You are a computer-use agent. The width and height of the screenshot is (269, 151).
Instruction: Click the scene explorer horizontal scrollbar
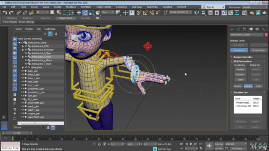pyautogui.click(x=41, y=123)
